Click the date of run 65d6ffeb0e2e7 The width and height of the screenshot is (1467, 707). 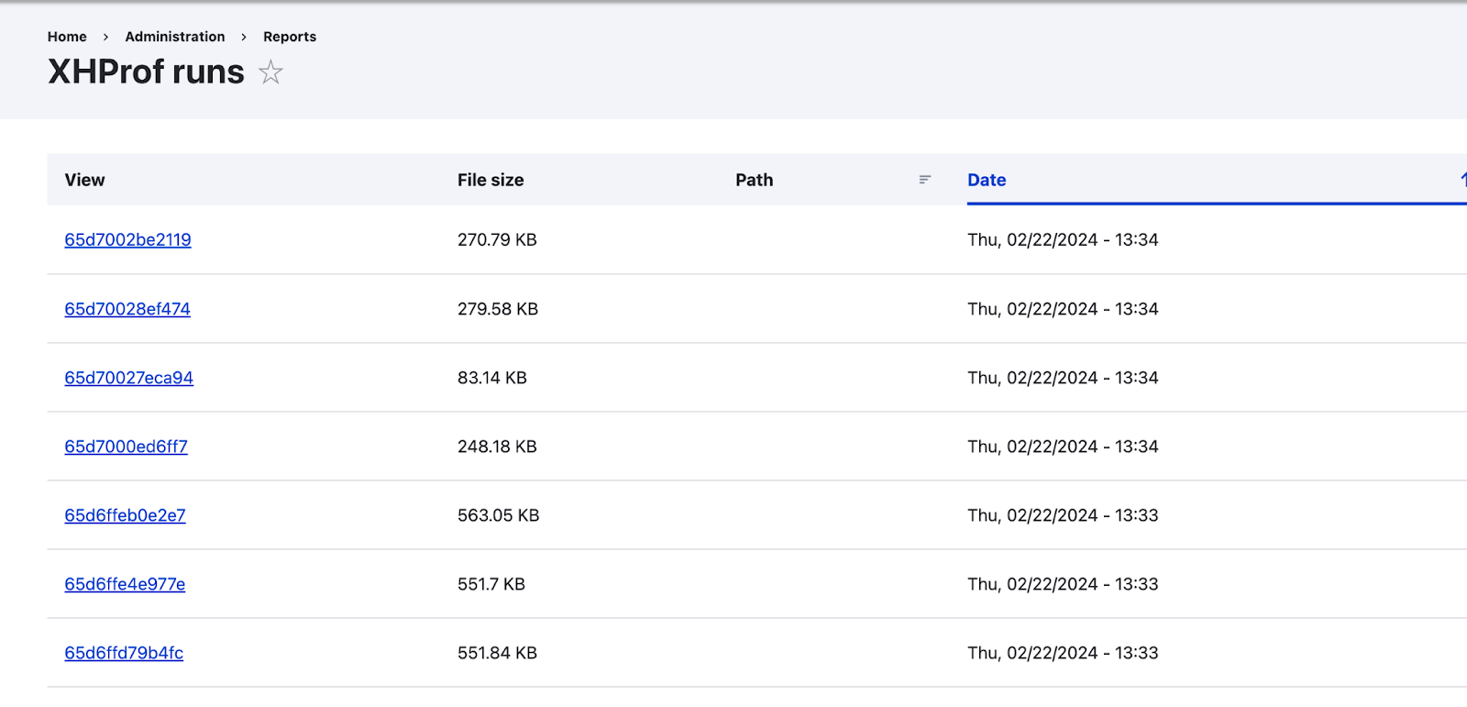pyautogui.click(x=1063, y=515)
